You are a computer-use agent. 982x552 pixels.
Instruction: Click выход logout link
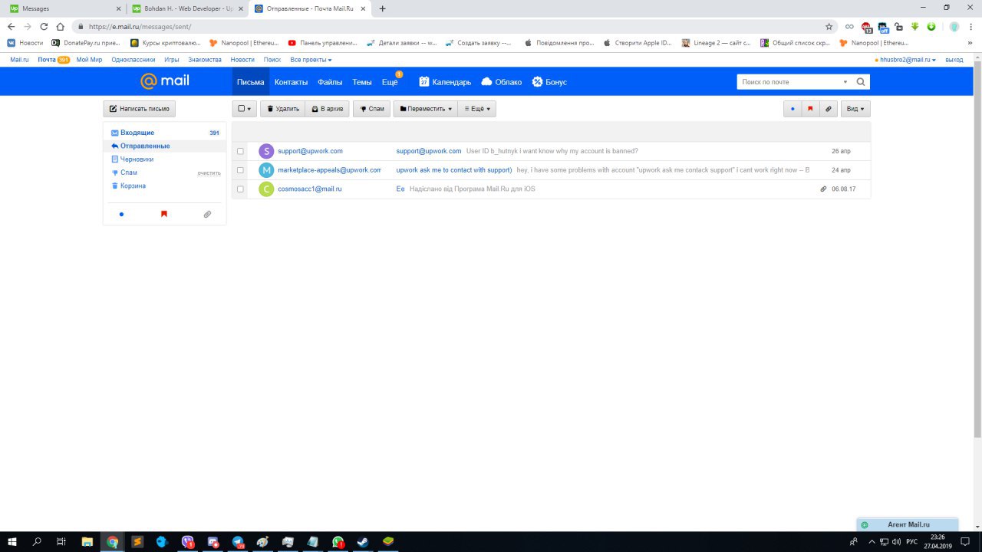(954, 59)
